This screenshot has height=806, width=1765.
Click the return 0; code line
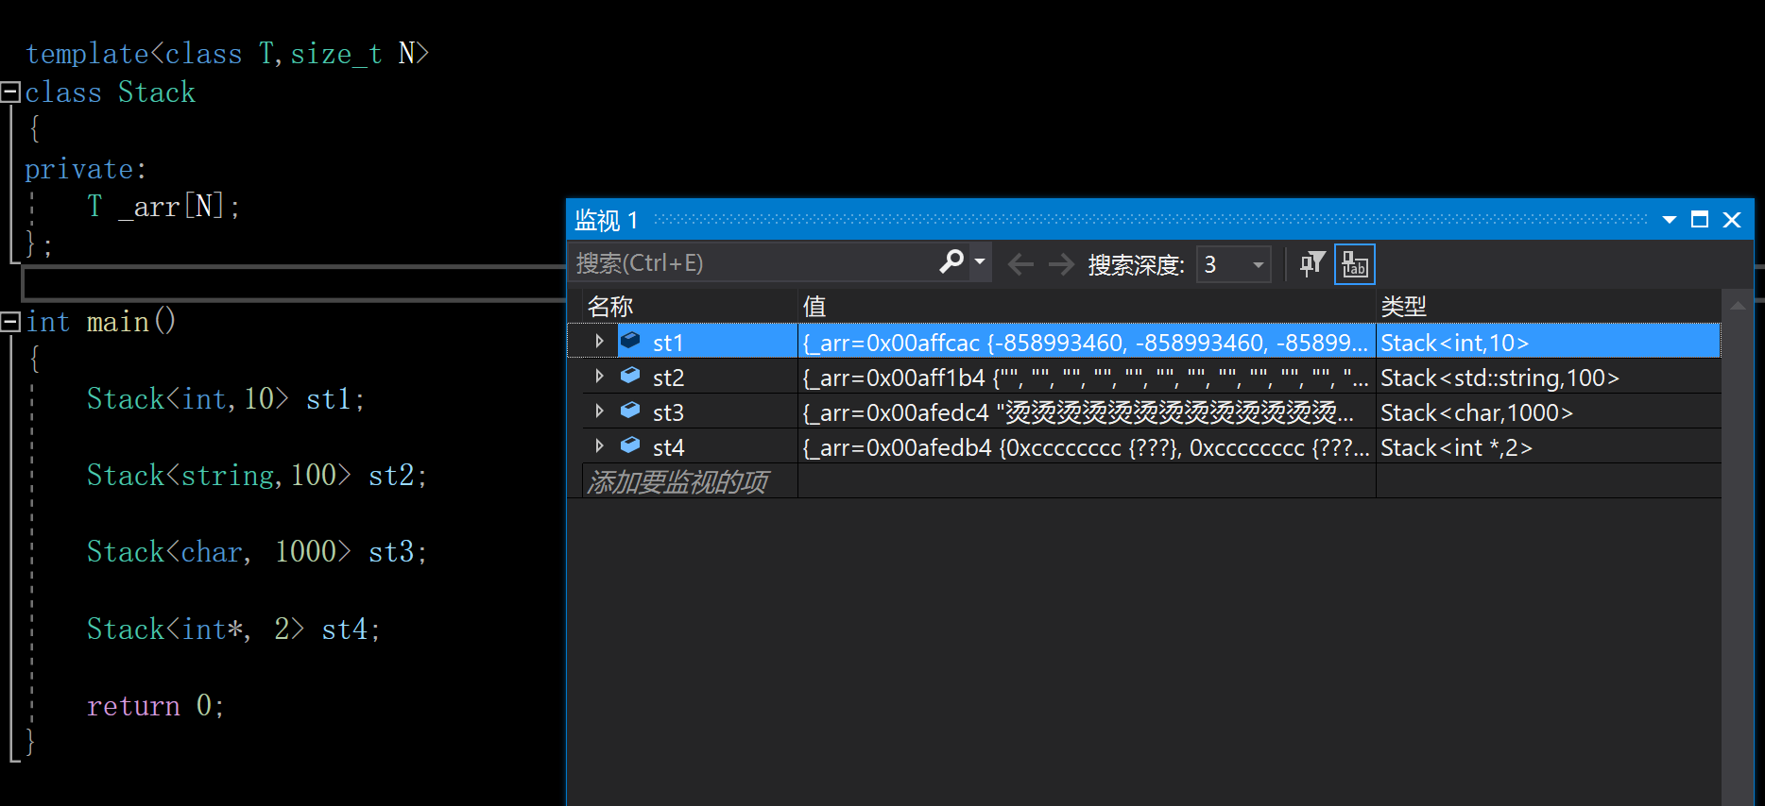pos(155,705)
